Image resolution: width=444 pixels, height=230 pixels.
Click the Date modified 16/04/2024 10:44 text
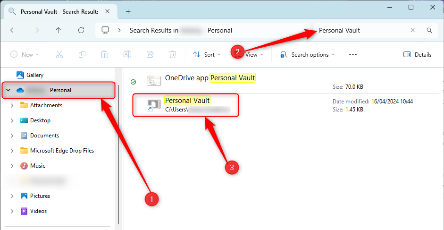pyautogui.click(x=373, y=101)
